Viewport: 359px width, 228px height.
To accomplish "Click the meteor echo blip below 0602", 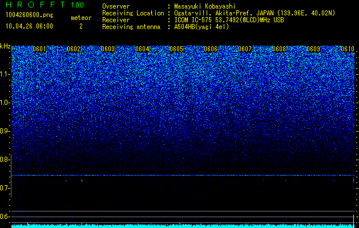I will 82,181.
